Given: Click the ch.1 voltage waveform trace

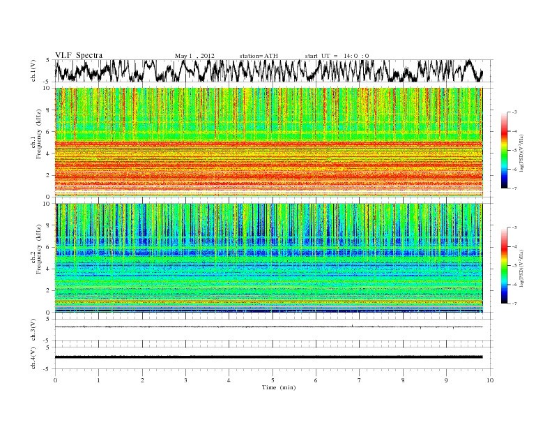Looking at the screenshot, I should [x=268, y=70].
